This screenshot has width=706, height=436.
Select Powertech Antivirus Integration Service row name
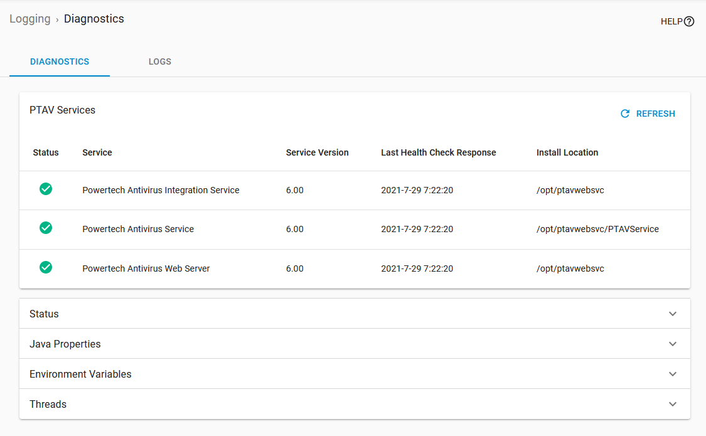pos(161,190)
